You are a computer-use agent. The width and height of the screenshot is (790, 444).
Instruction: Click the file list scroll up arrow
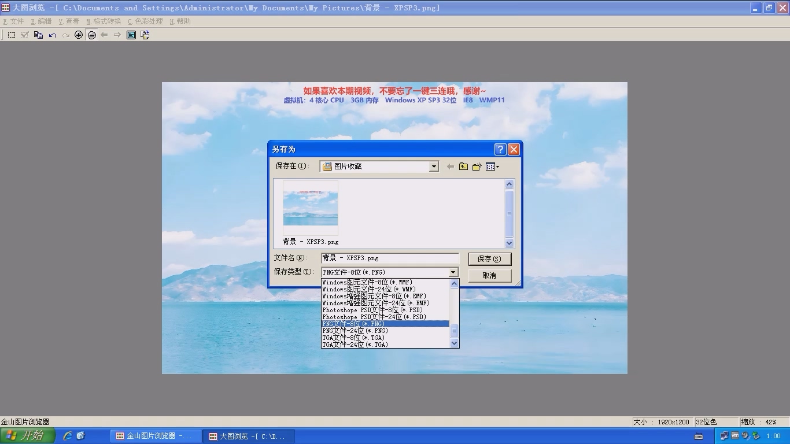[509, 184]
